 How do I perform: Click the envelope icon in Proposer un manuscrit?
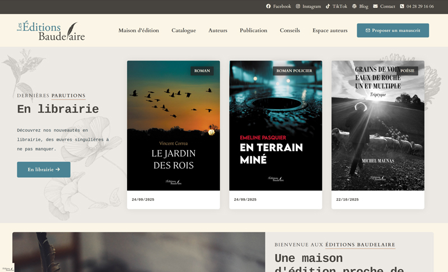coord(368,31)
